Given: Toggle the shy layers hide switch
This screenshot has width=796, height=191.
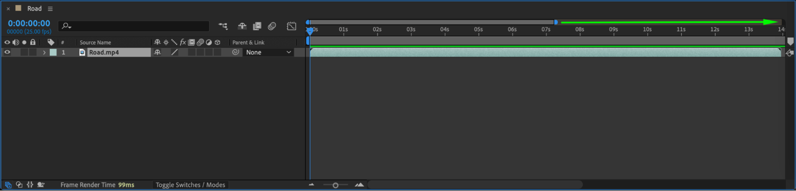Looking at the screenshot, I should pyautogui.click(x=242, y=26).
